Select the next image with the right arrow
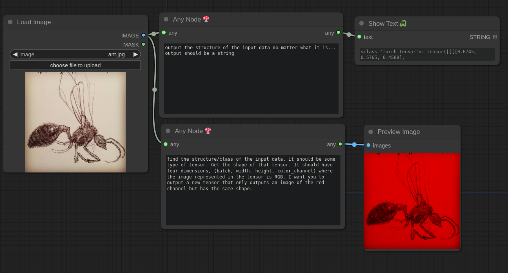Screen dimensions: 508x273 coord(135,54)
